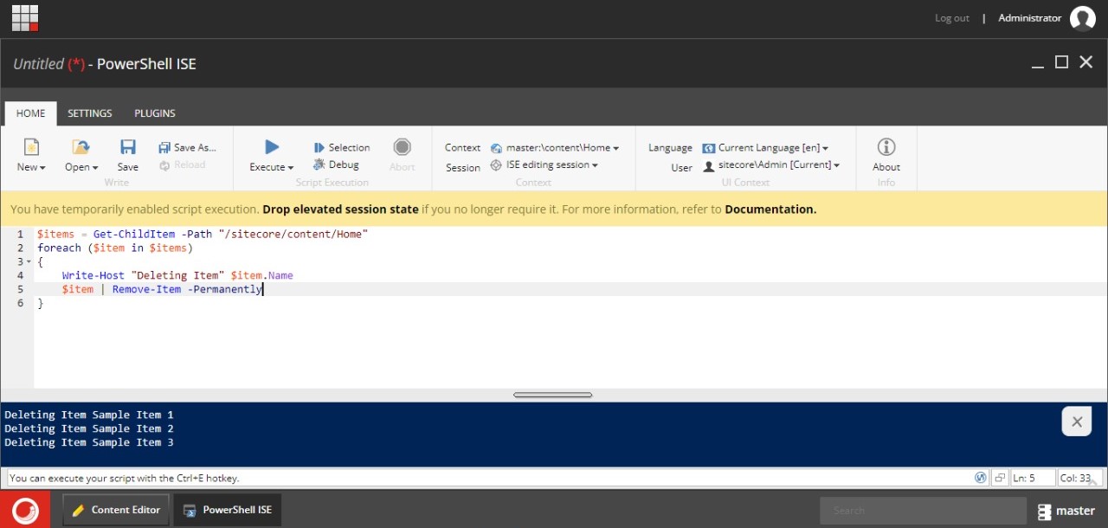Close the output results pane with X
This screenshot has height=528, width=1108.
[x=1077, y=422]
